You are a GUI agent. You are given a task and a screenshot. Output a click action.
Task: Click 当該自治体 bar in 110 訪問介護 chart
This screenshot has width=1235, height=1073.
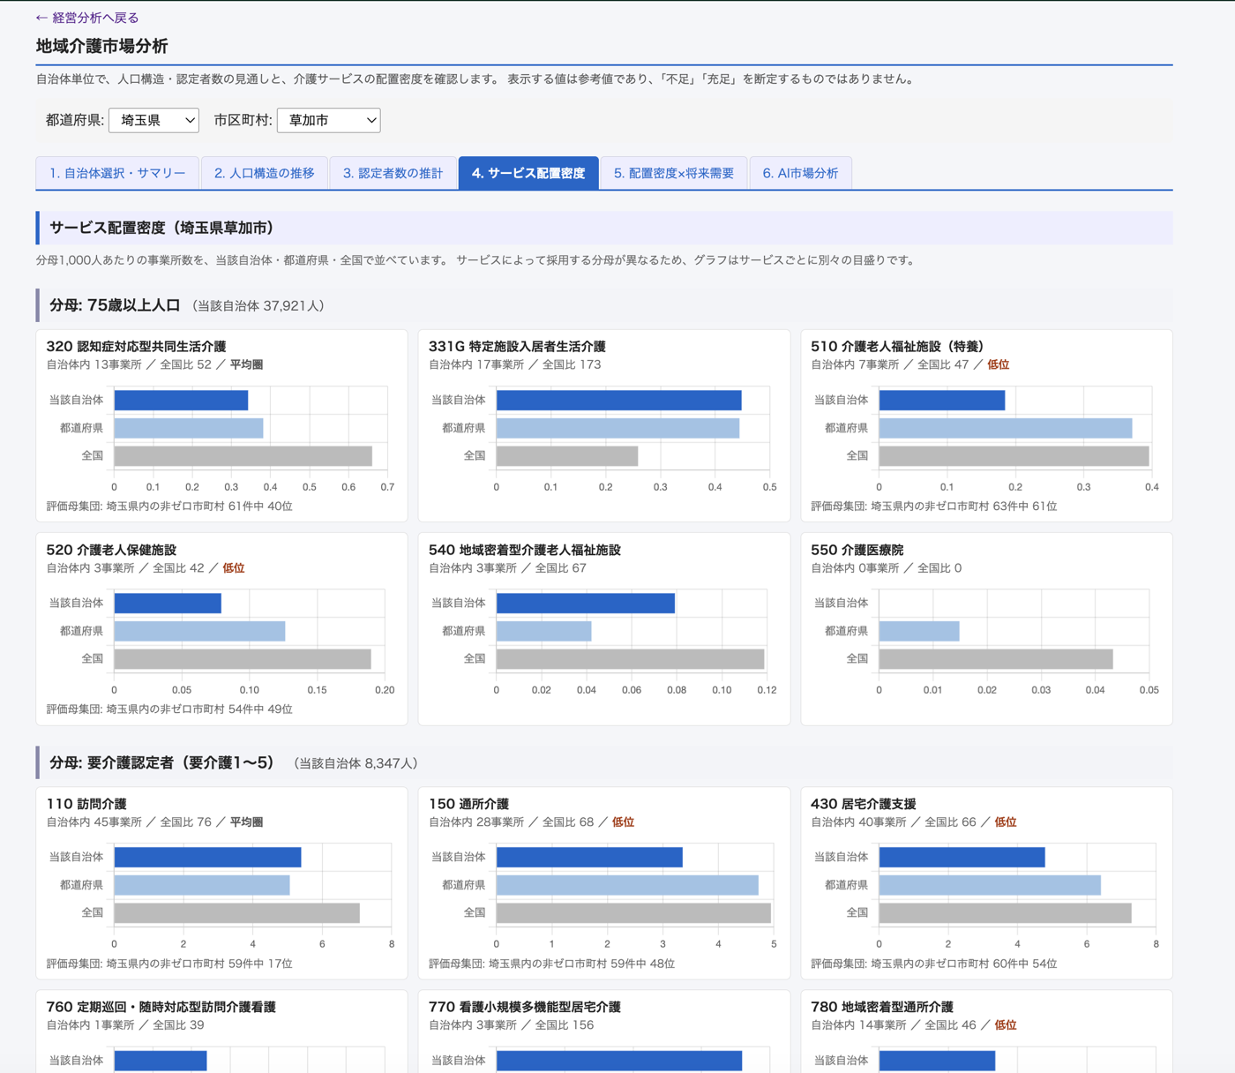pos(207,858)
